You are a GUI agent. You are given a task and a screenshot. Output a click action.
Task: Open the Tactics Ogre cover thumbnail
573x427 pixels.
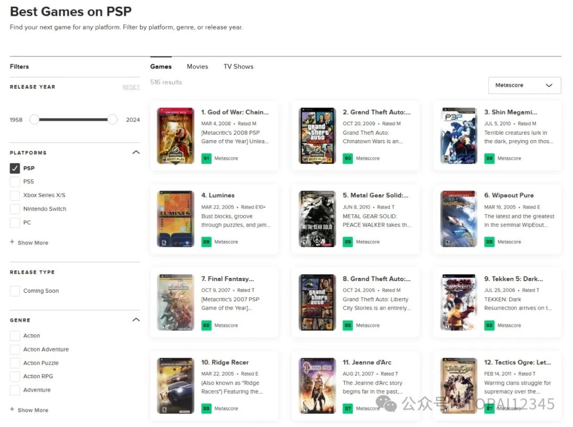pyautogui.click(x=458, y=386)
